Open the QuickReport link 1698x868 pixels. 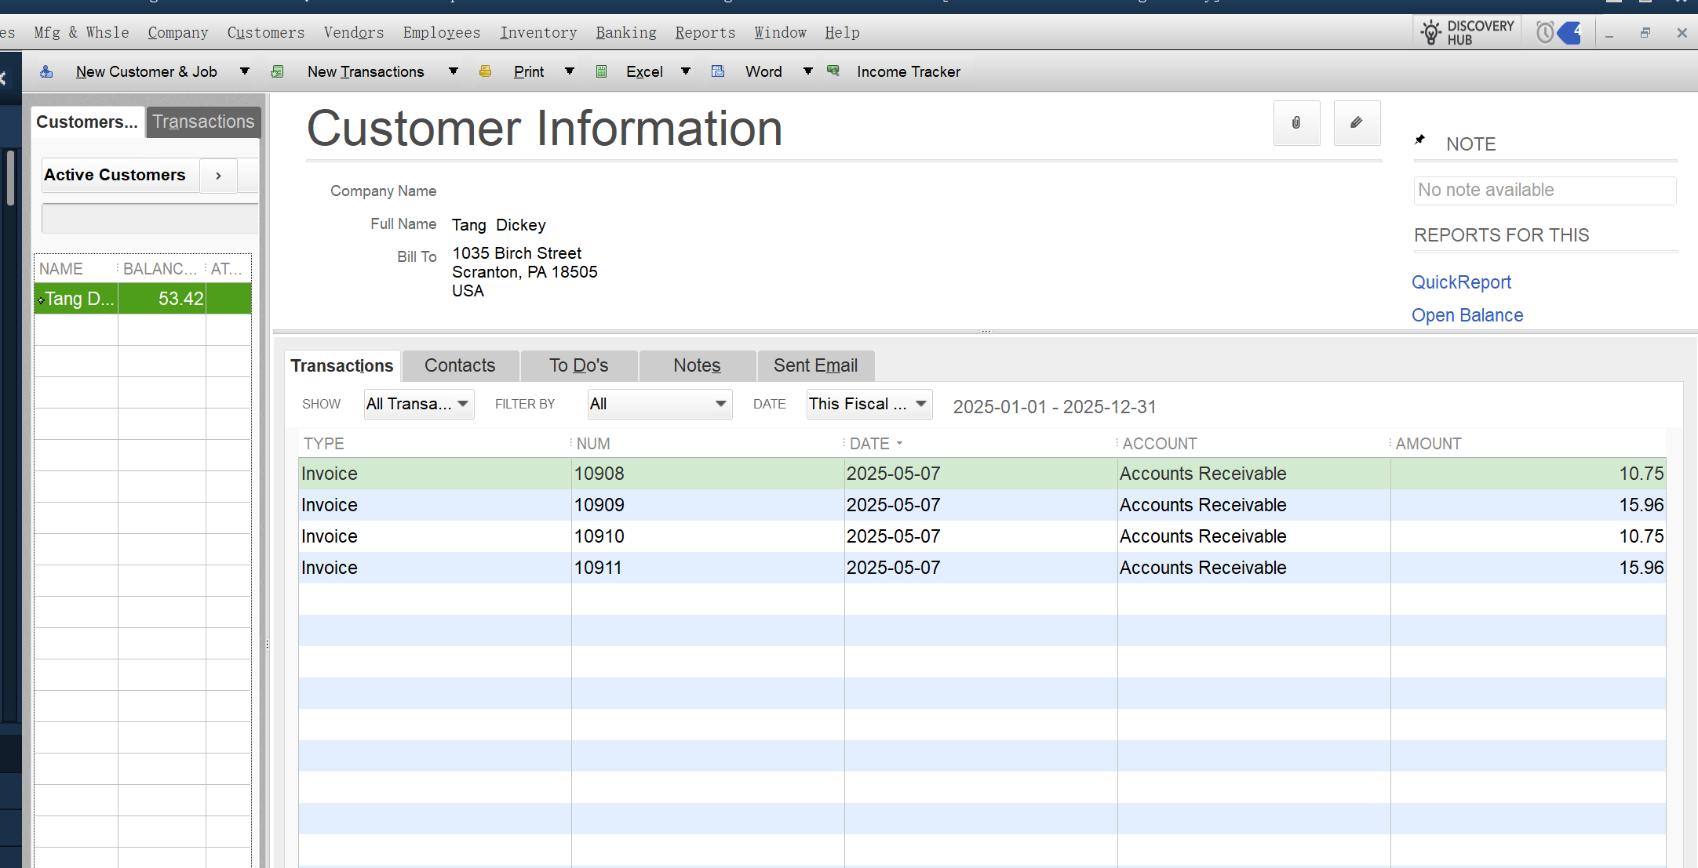point(1461,282)
